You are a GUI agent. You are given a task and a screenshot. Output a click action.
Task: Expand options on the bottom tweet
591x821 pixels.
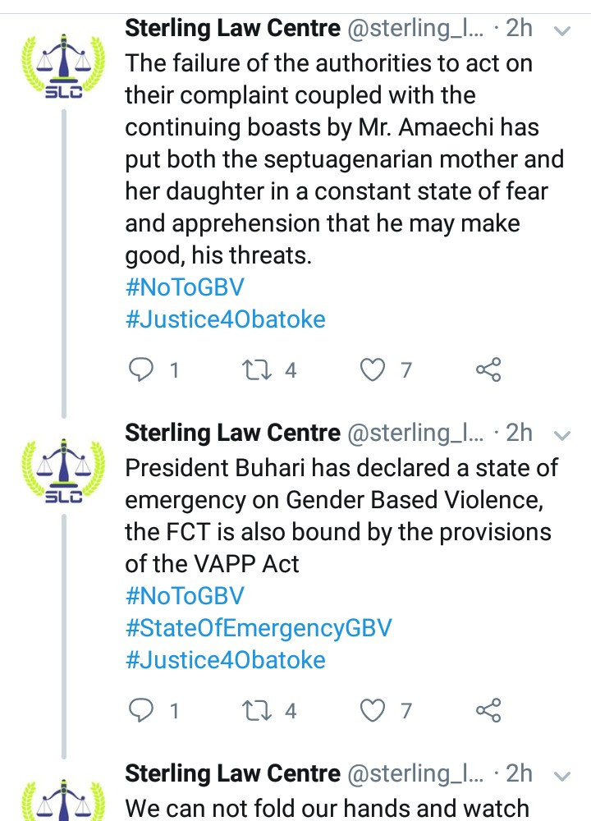(561, 776)
